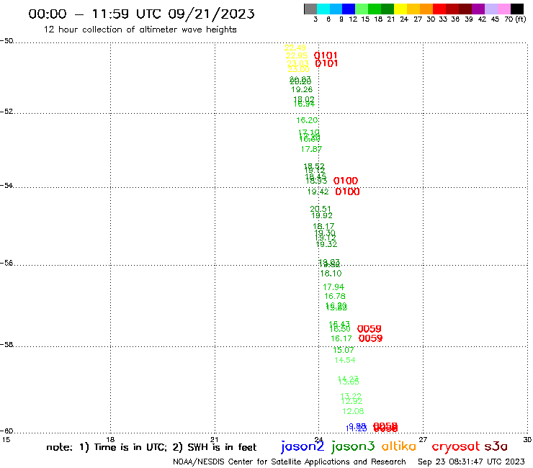Choose the purple swatch in the color scale
Screen dimensions: 533x468
click(x=478, y=9)
